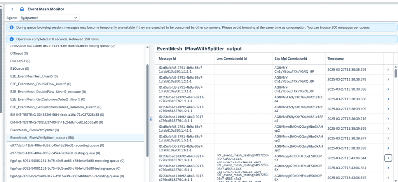398x182 pixels.
Task: Select E2E_EventMesh_GetCustomersOrder2_Uiveri5 queue
Action: point(75,100)
